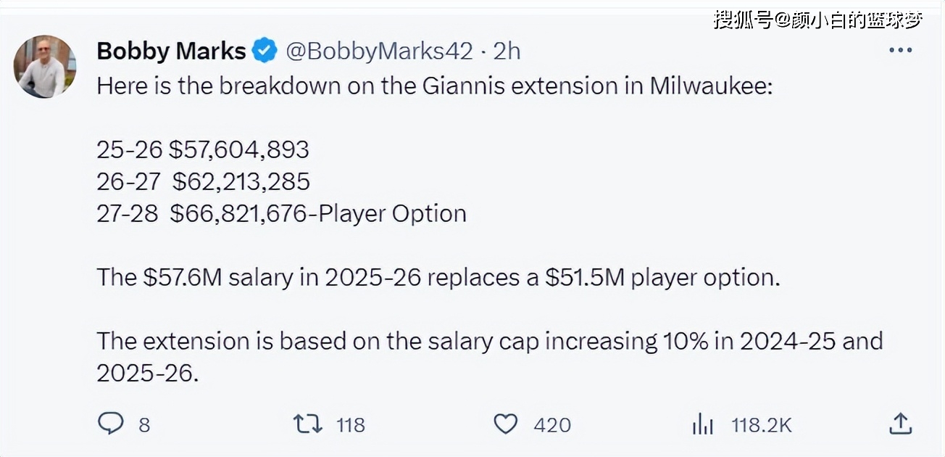
Task: Retweet using the repost arrows icon
Action: pos(308,424)
